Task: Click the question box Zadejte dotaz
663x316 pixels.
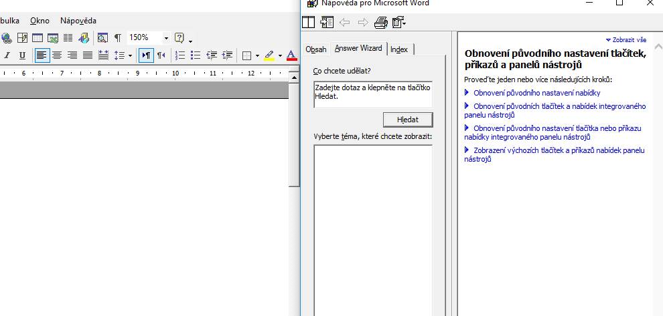Action: pos(373,94)
